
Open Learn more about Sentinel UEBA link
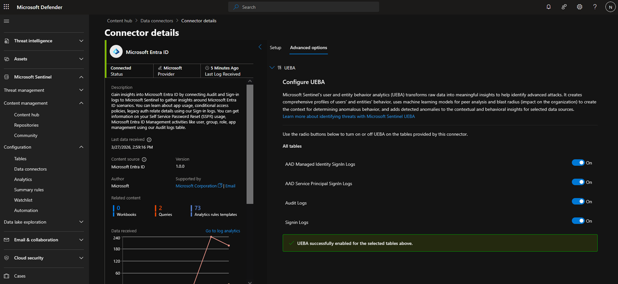pyautogui.click(x=349, y=116)
